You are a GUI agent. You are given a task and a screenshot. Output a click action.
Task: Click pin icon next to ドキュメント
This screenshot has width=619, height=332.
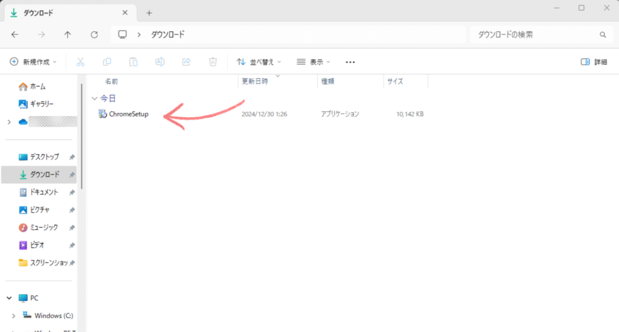72,193
